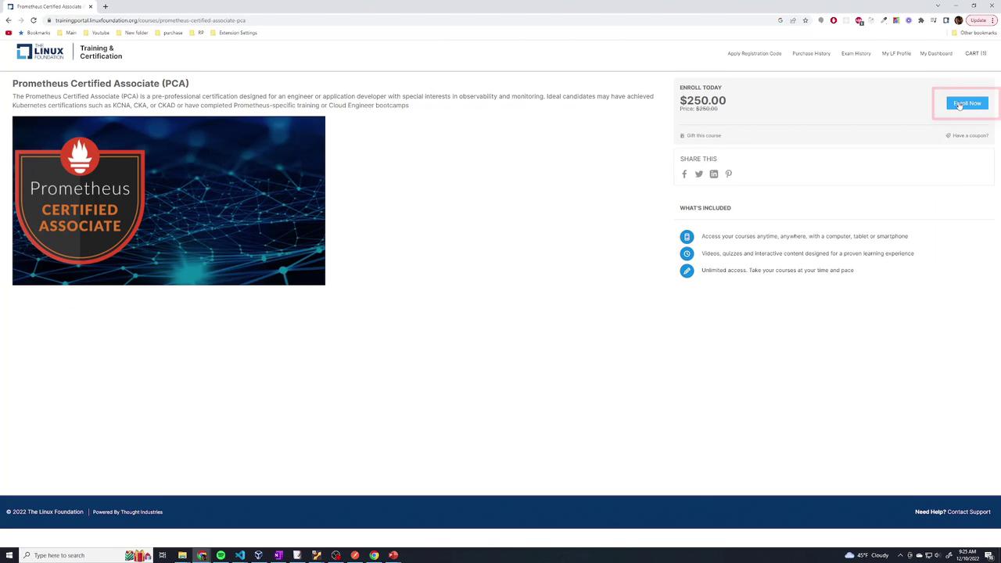The height and width of the screenshot is (563, 1001).
Task: Open the Chrome profile avatar
Action: pyautogui.click(x=959, y=20)
